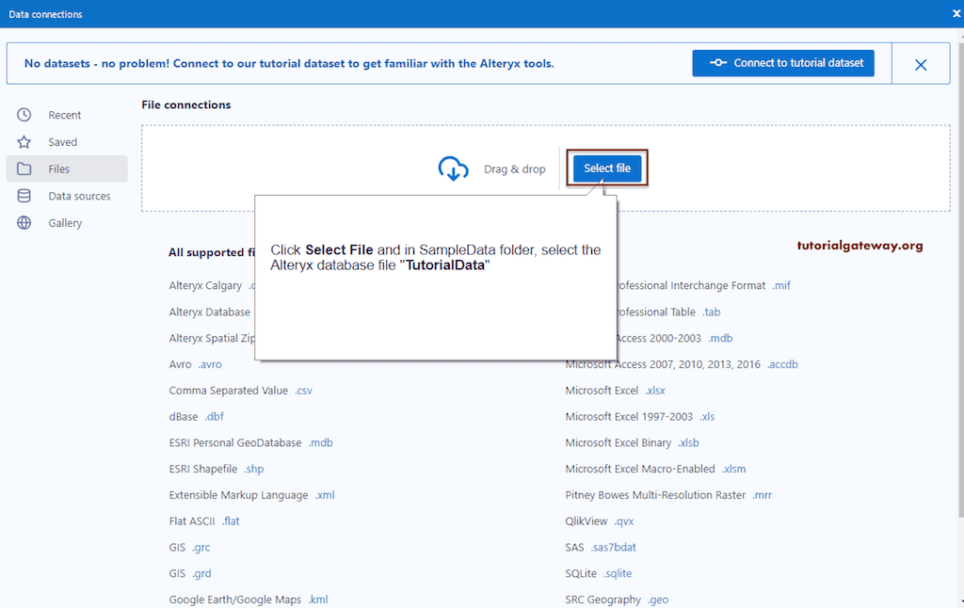The image size is (964, 608).
Task: Dismiss the tutorial banner with its X
Action: 921,63
